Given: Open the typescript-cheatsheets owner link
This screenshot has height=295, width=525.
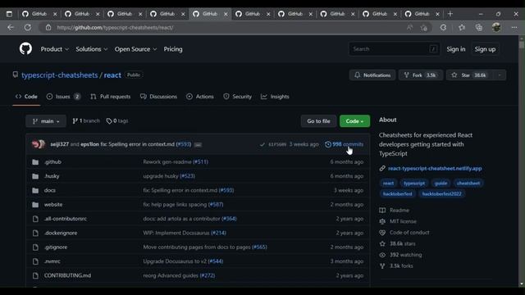Looking at the screenshot, I should pos(60,75).
